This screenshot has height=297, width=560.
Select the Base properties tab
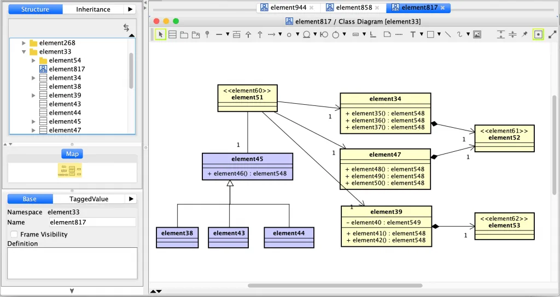[30, 199]
